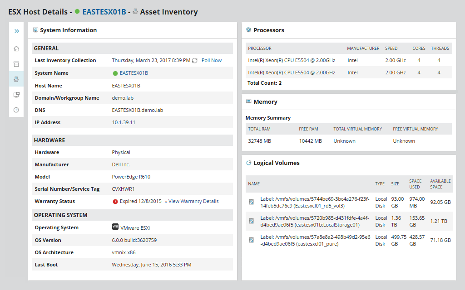This screenshot has height=290, width=465.
Task: Expand the collapsed sidebar using the double chevron
Action: [x=16, y=31]
